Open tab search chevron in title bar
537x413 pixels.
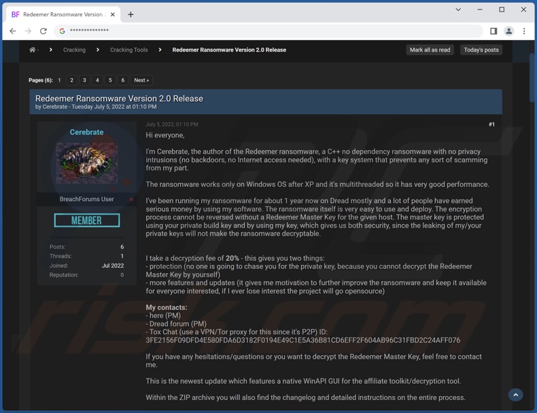(458, 10)
